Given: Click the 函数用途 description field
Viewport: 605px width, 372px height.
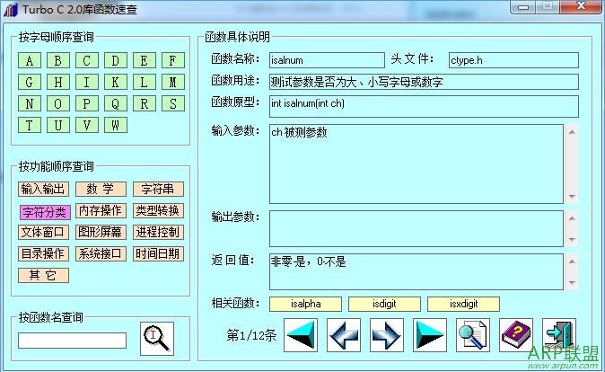Looking at the screenshot, I should point(424,82).
